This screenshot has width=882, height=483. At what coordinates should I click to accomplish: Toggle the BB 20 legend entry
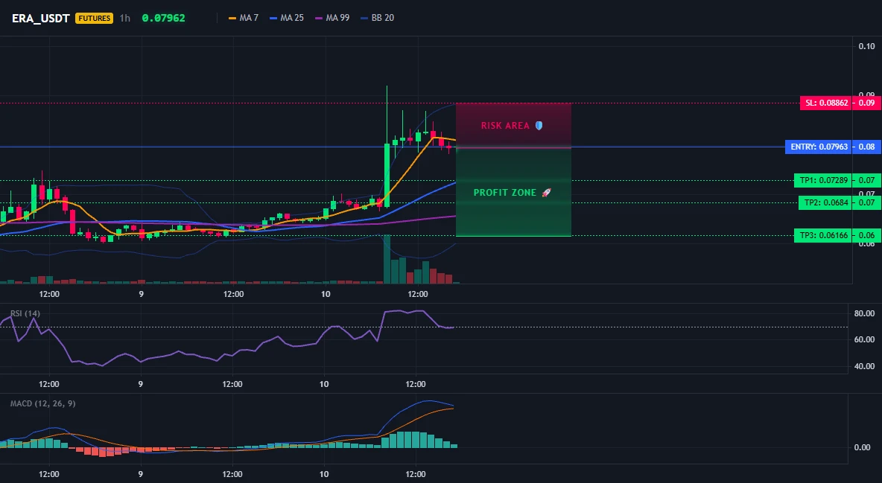378,18
